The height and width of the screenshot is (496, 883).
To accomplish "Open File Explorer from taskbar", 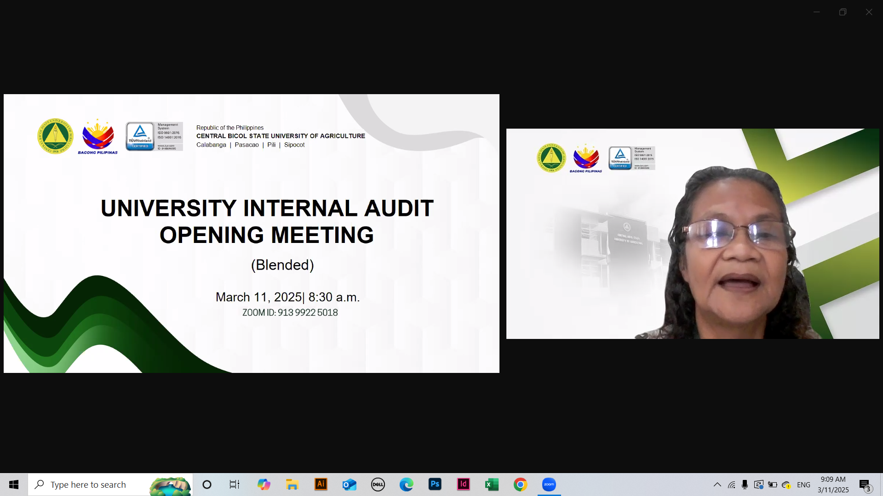I will (x=292, y=485).
